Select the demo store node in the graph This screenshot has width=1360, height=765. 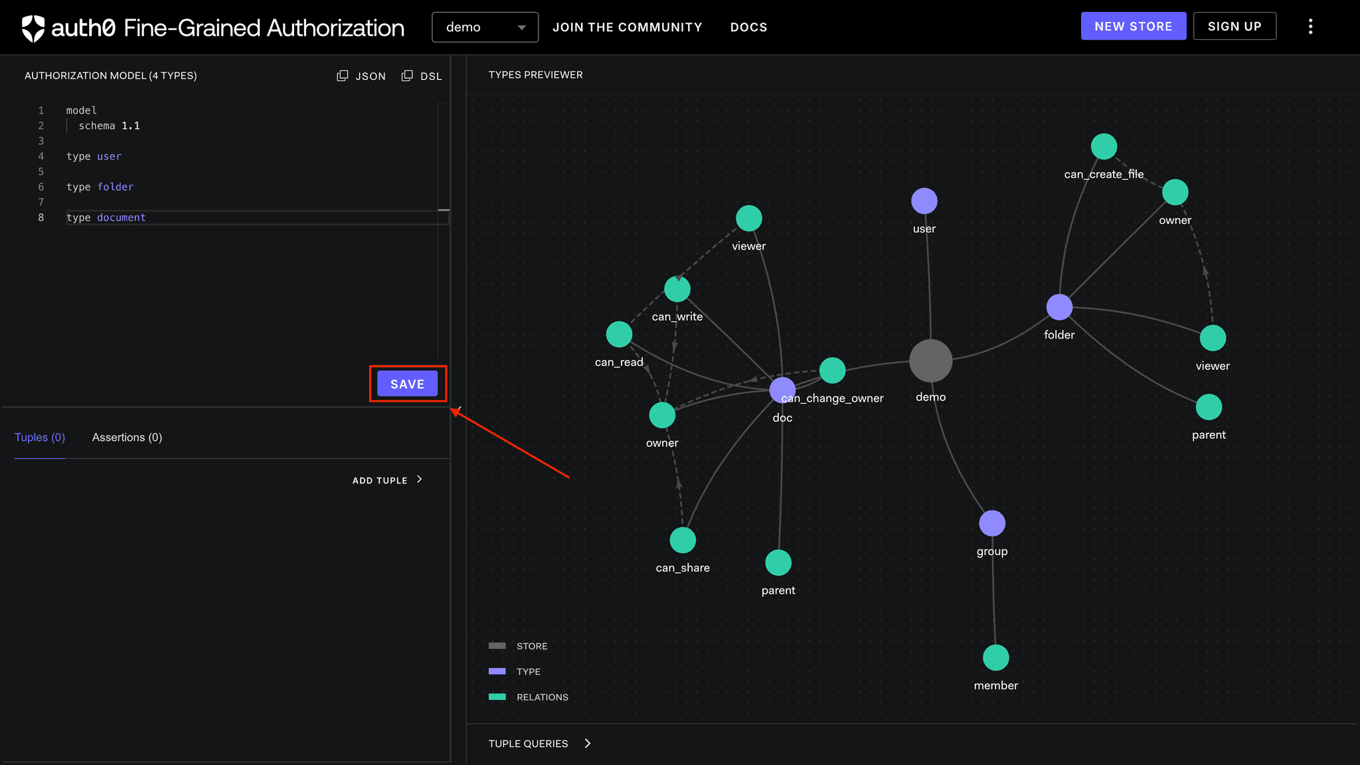[x=930, y=361]
